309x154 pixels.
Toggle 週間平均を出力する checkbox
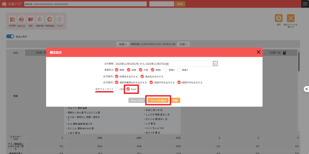pyautogui.click(x=151, y=82)
